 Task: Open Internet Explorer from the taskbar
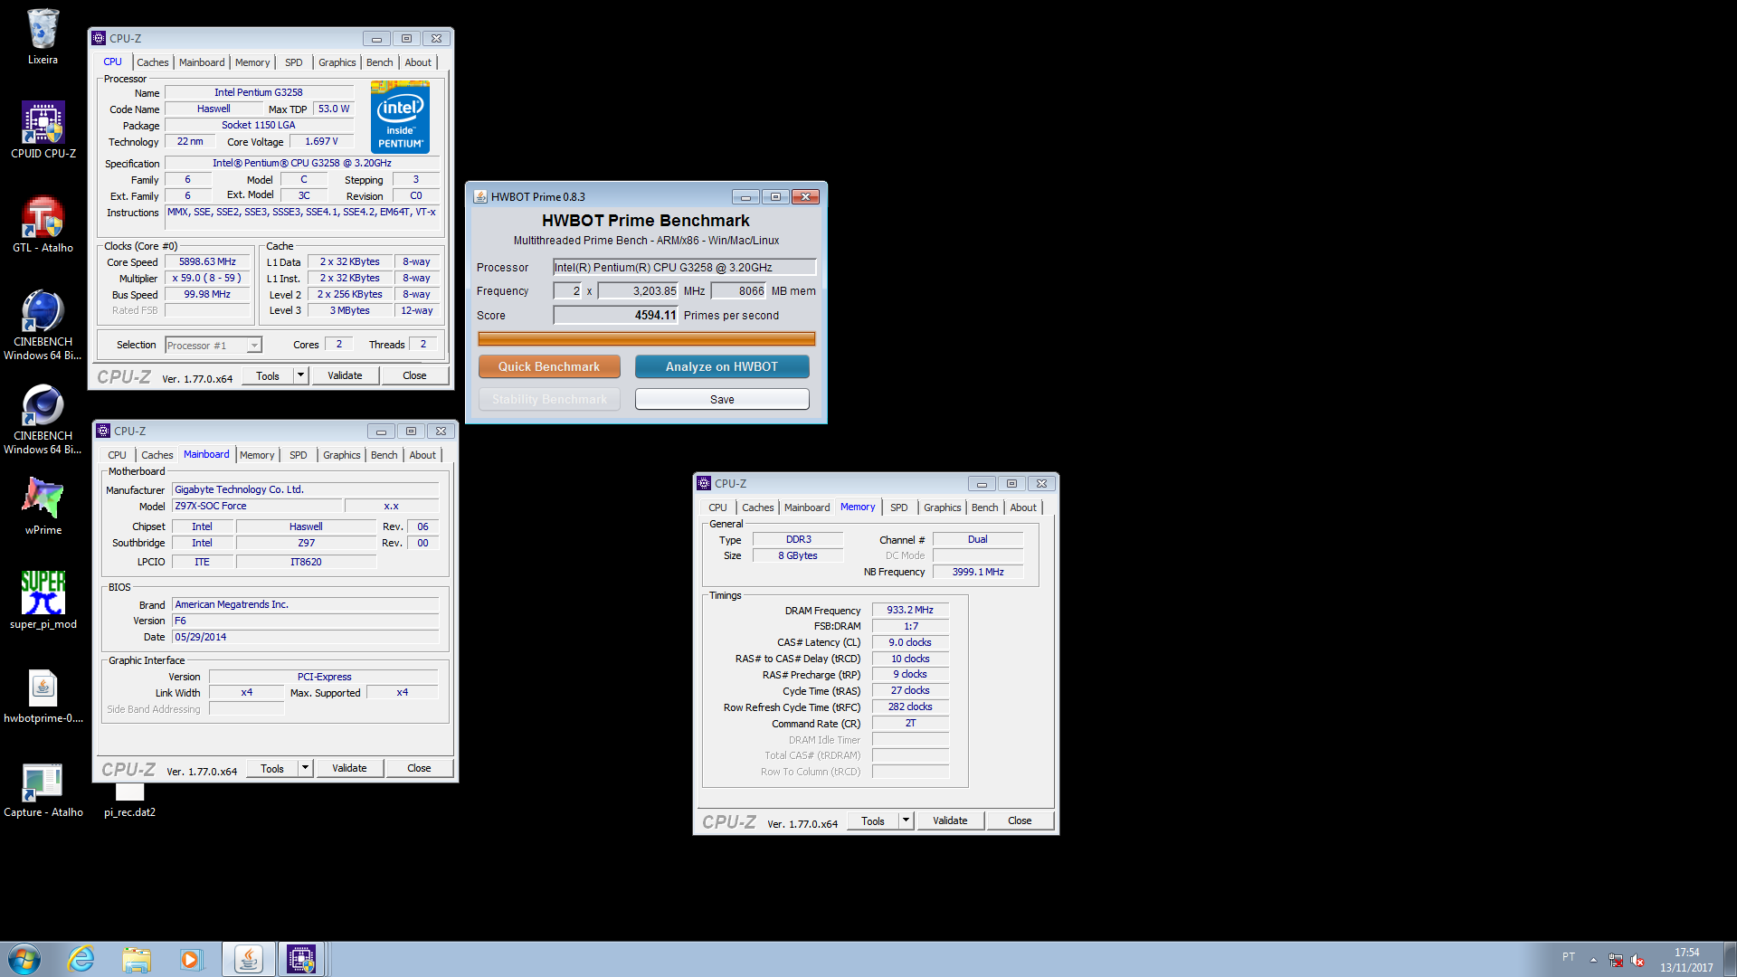pos(81,959)
